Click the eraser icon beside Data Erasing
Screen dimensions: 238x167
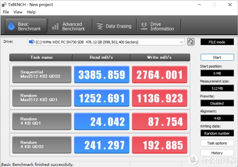coord(100,26)
